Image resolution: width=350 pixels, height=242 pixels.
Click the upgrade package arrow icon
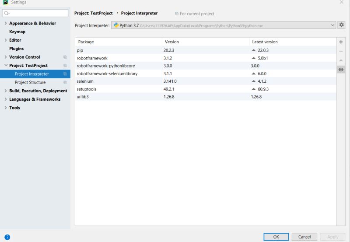tap(341, 60)
